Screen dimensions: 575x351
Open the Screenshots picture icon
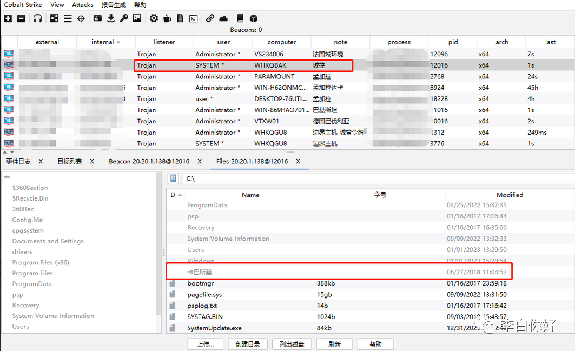[x=137, y=18]
